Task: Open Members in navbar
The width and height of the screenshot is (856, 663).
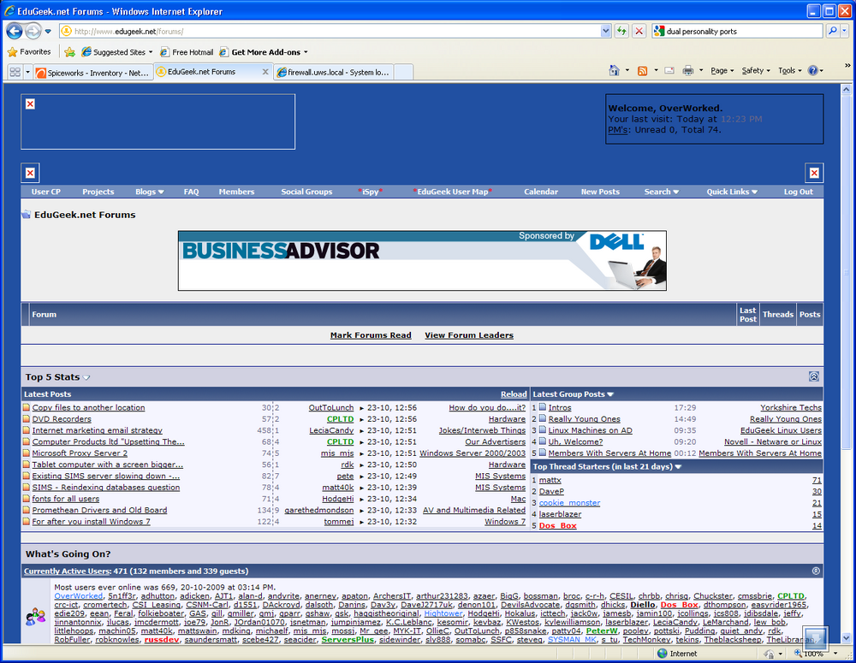Action: pos(236,192)
